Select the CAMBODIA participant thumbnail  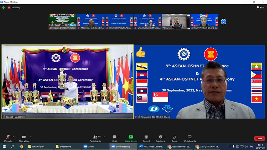[148, 22]
